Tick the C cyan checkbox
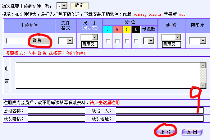The height and width of the screenshot is (140, 210). (108, 41)
